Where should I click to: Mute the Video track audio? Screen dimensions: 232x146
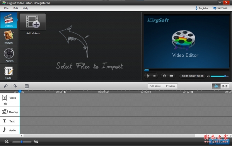(5, 104)
